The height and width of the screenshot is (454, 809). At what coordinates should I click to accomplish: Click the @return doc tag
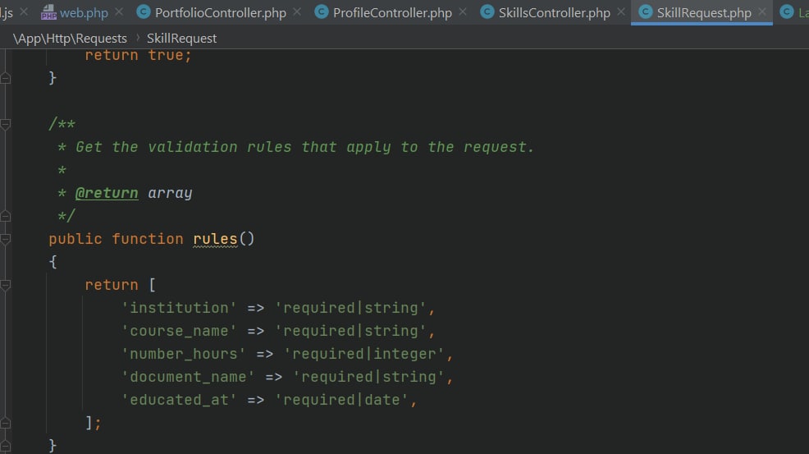pyautogui.click(x=107, y=193)
